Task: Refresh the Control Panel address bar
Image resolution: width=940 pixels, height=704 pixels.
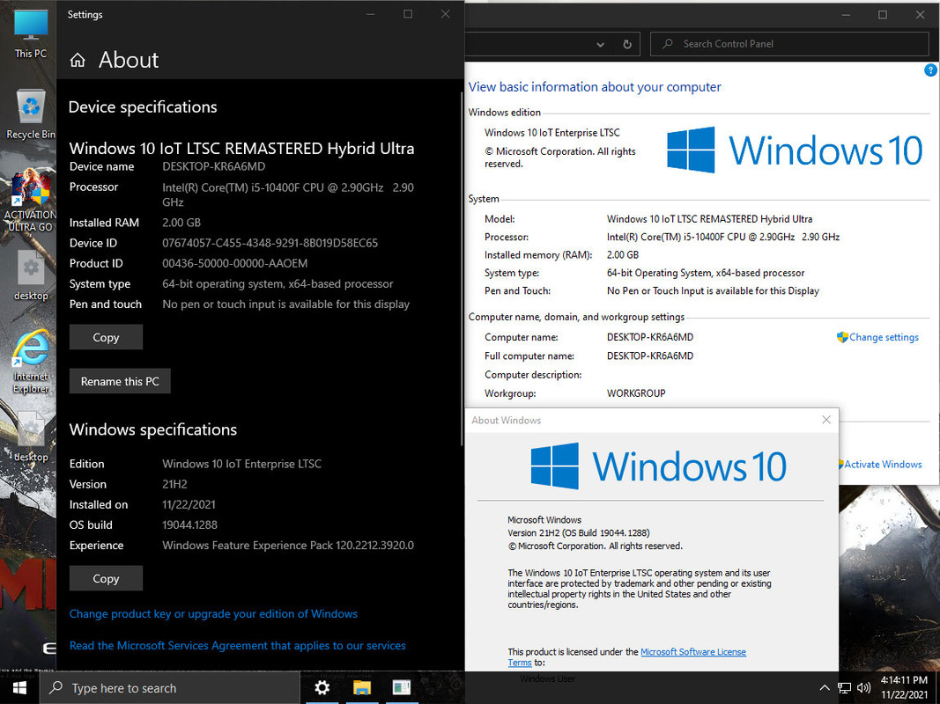Action: (627, 44)
